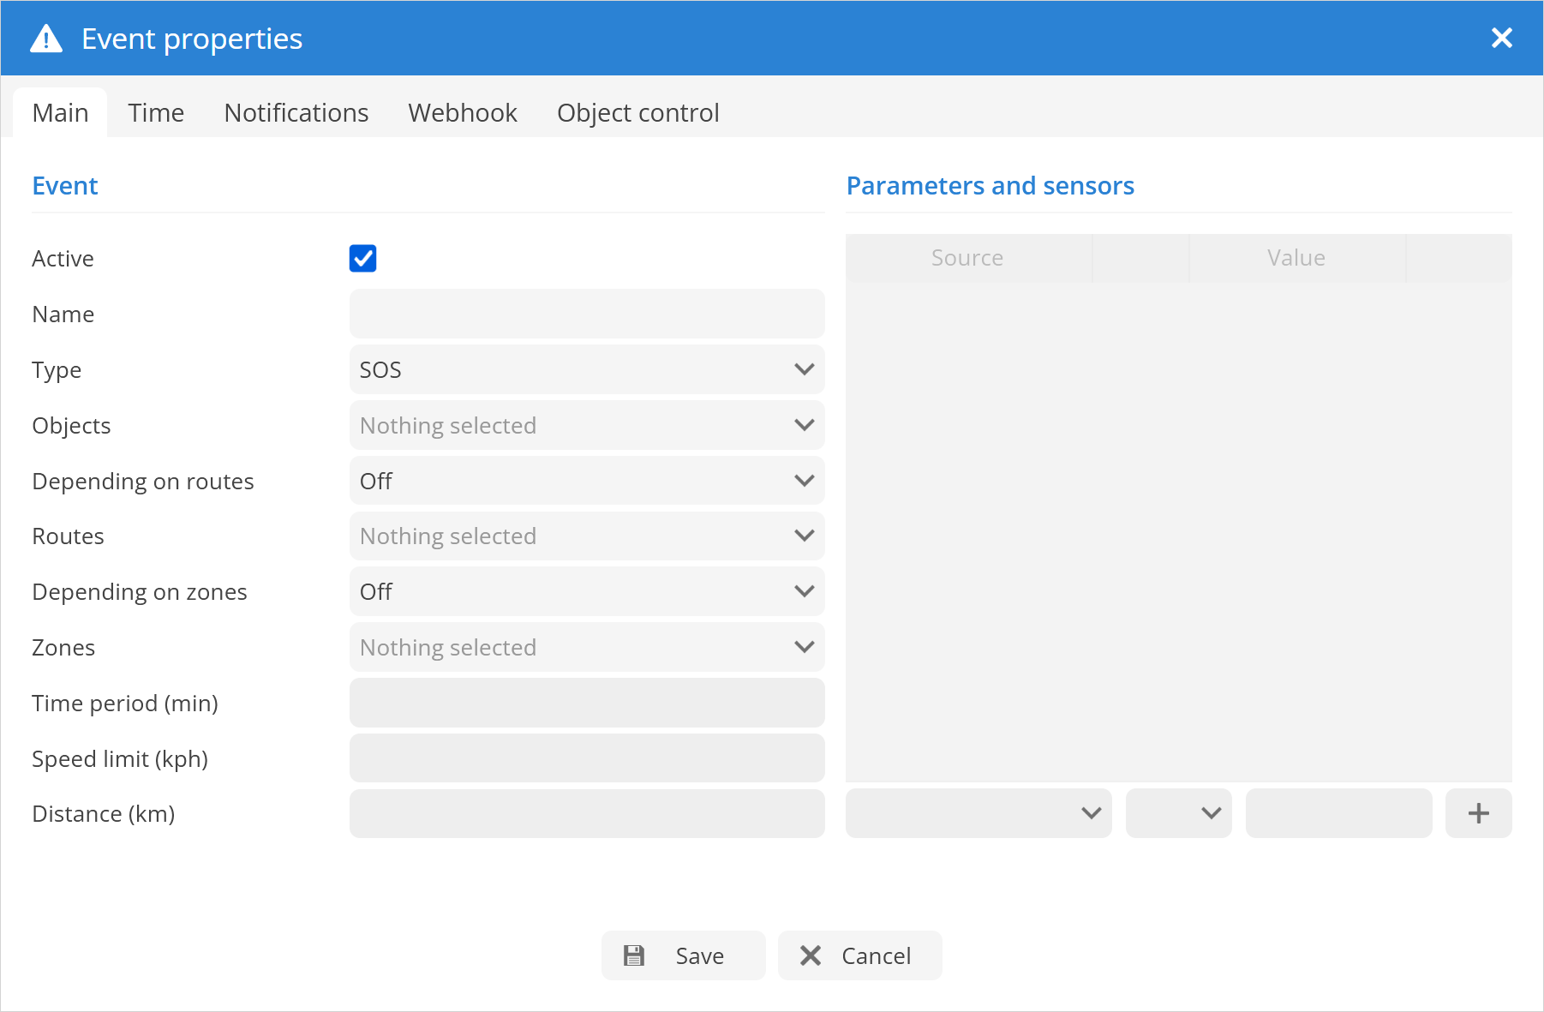Switch to the Time tab
This screenshot has height=1012, width=1544.
(156, 113)
